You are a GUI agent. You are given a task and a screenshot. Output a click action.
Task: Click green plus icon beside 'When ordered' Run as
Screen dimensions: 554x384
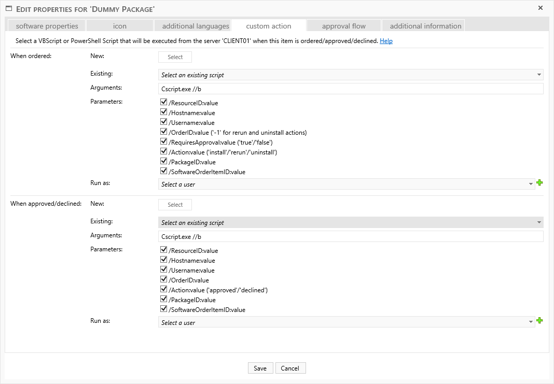coord(539,183)
